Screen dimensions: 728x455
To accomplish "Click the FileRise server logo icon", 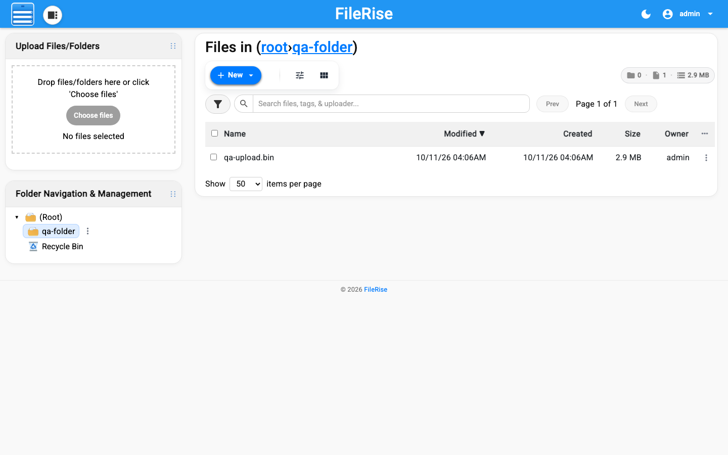I will pos(23,14).
